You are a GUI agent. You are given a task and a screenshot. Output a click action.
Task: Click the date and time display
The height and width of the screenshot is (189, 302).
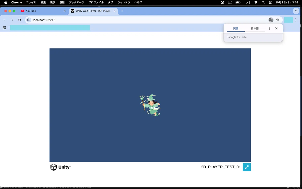point(287,2)
